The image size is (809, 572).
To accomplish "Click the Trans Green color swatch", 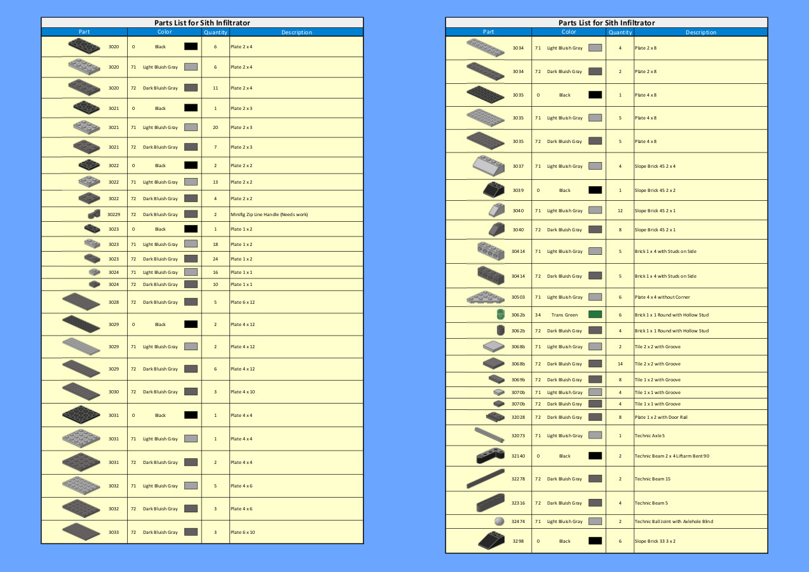I will tap(595, 315).
